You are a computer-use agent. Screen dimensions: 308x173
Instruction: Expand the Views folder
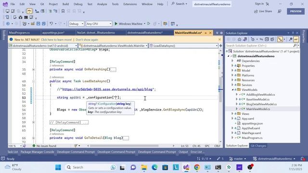coord(232,113)
